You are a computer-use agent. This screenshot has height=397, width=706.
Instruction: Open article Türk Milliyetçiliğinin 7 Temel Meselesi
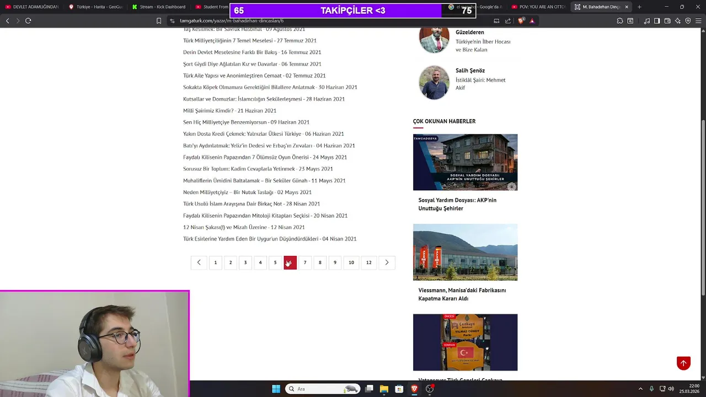point(250,41)
